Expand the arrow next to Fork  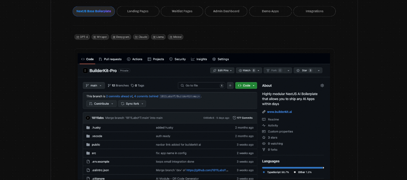tap(288, 70)
